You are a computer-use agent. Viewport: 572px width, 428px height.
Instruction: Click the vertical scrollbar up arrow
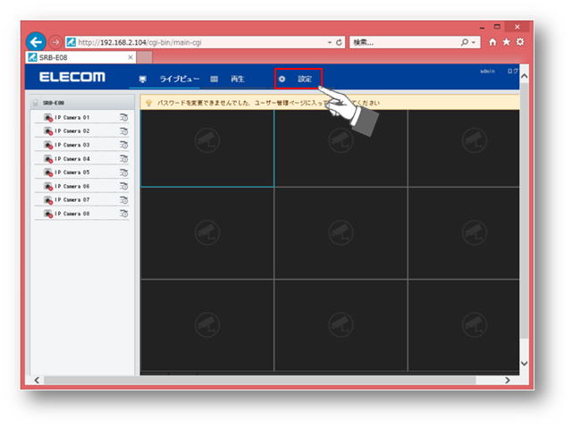tap(525, 76)
